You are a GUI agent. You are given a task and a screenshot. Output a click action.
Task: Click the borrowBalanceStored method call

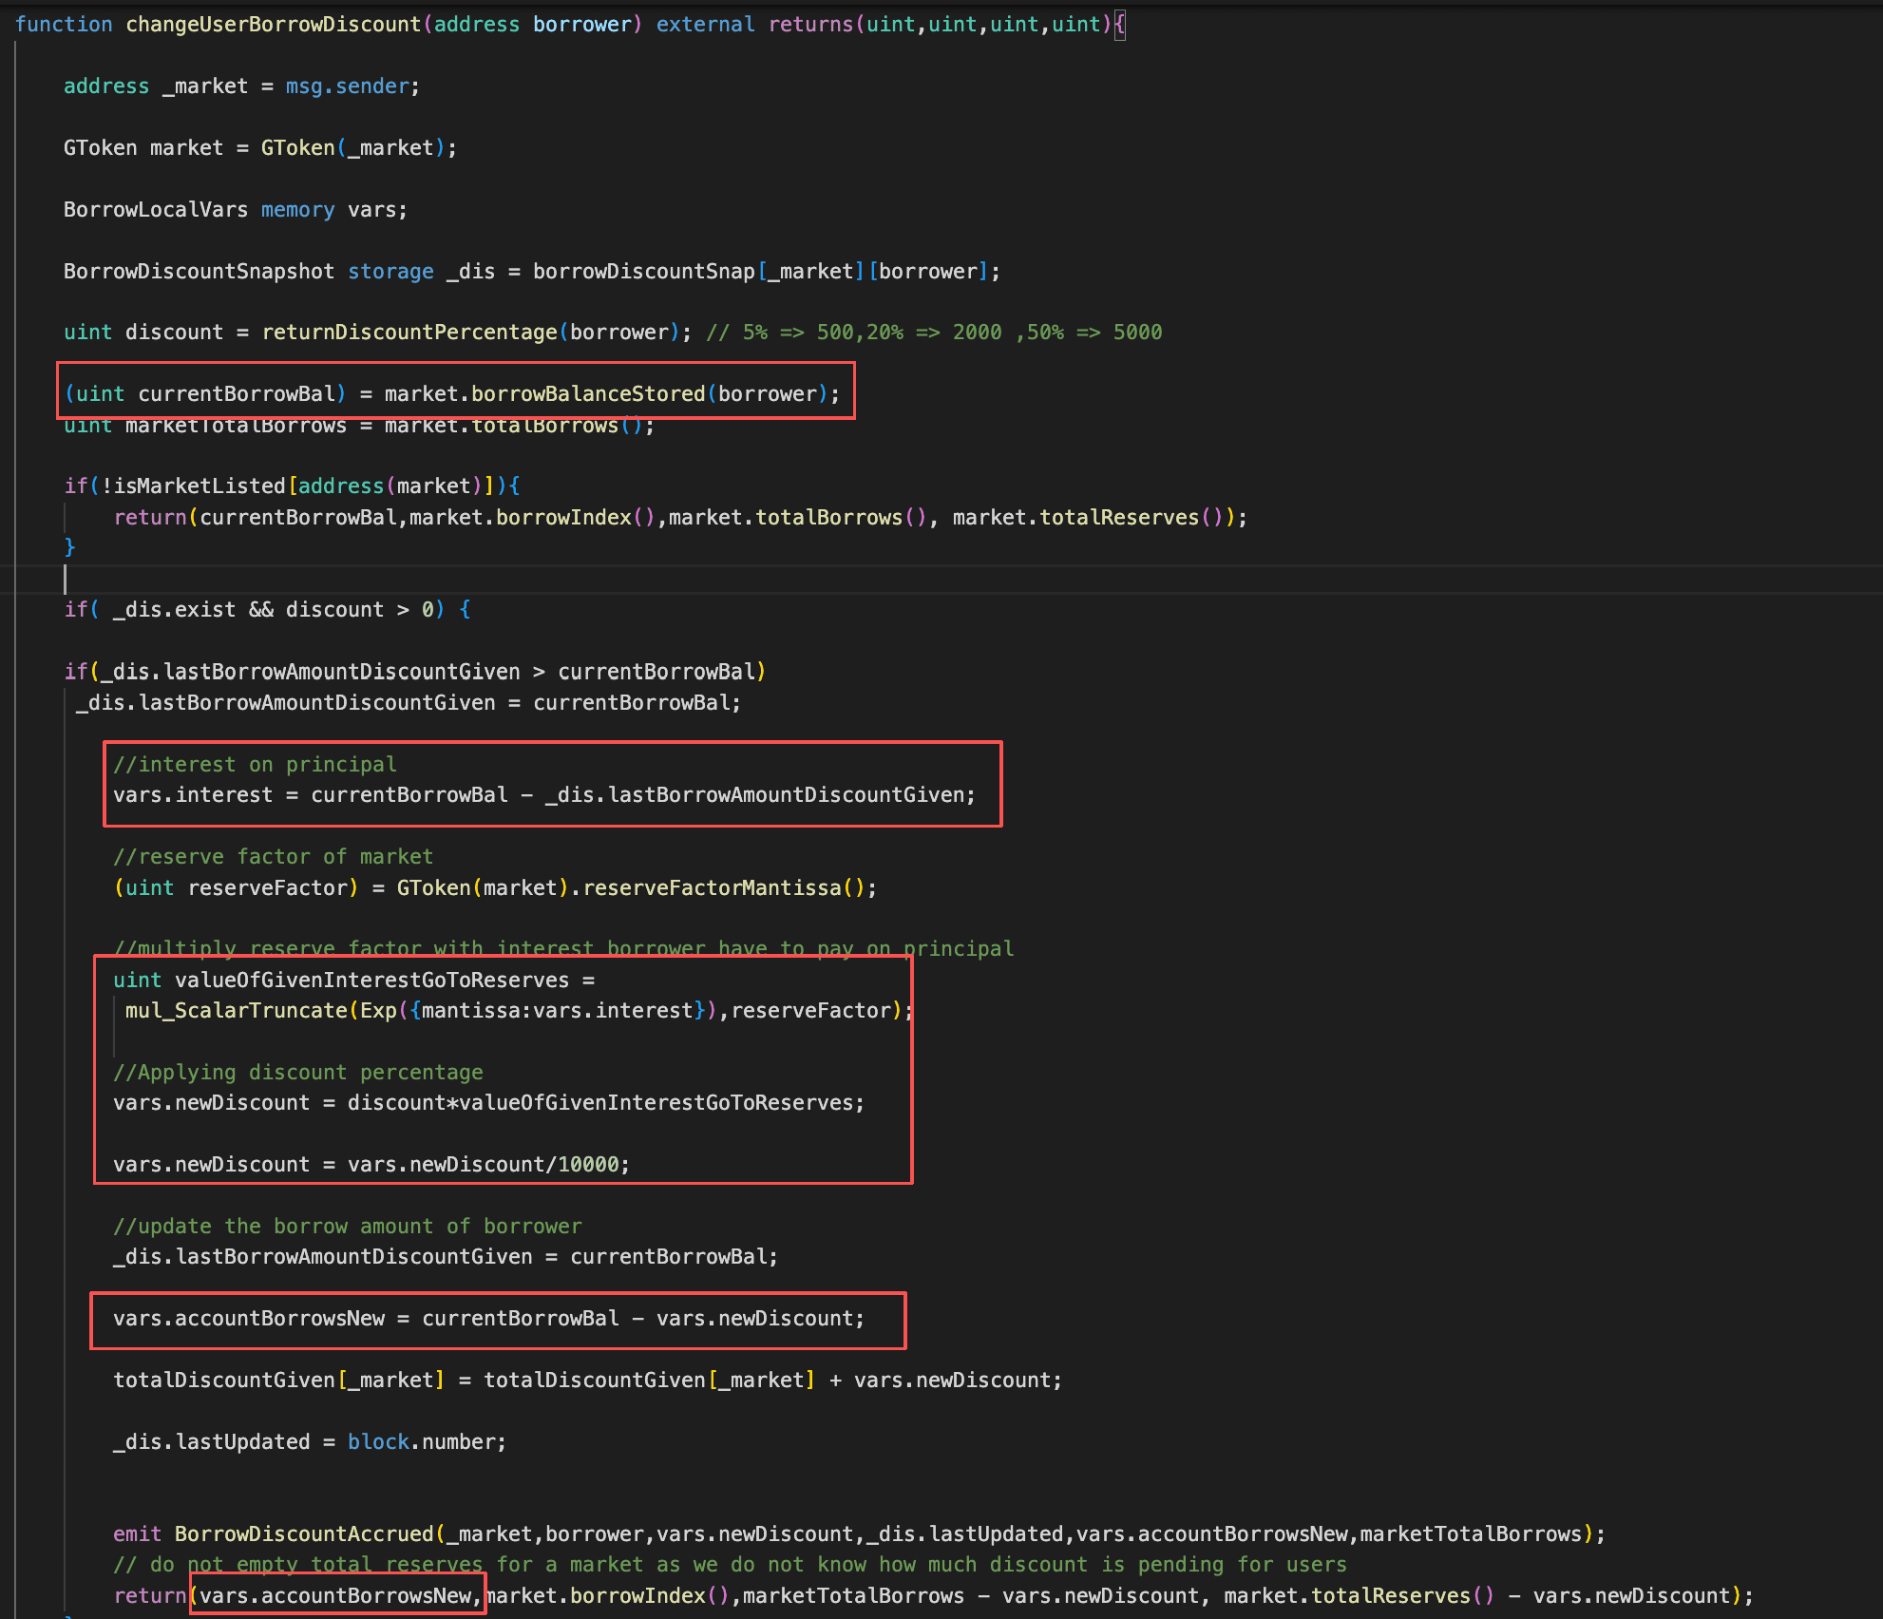click(588, 394)
